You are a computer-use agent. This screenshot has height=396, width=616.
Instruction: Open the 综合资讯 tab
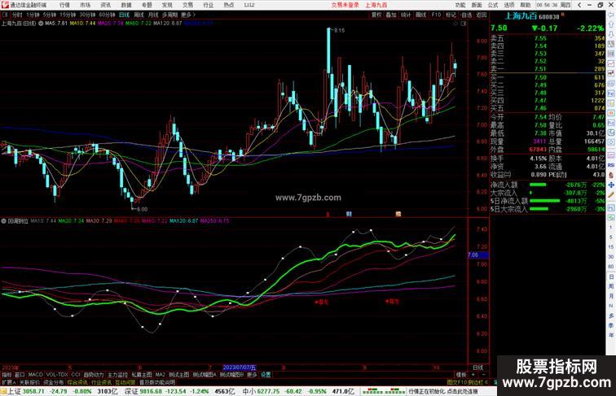click(77, 382)
